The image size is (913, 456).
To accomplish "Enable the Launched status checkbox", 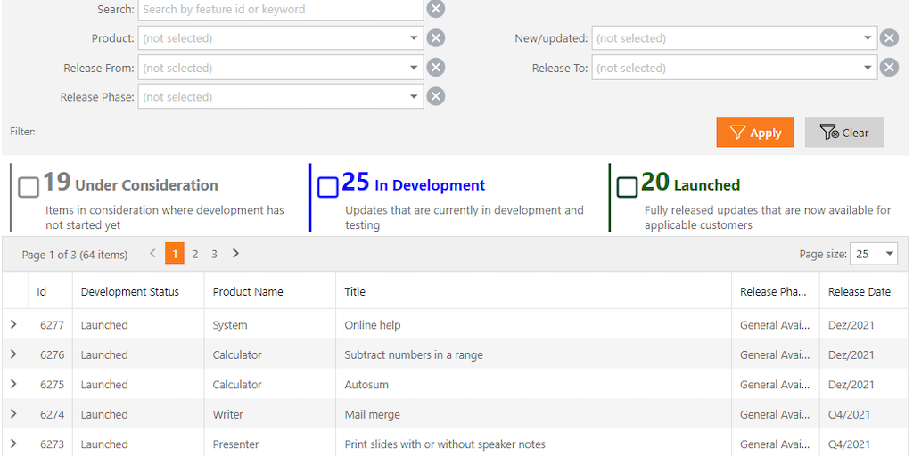I will point(628,186).
